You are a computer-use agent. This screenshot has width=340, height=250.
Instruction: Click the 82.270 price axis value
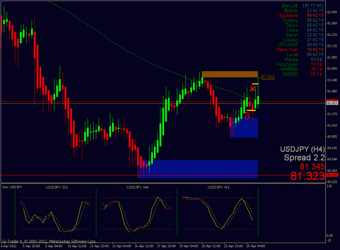(332, 35)
